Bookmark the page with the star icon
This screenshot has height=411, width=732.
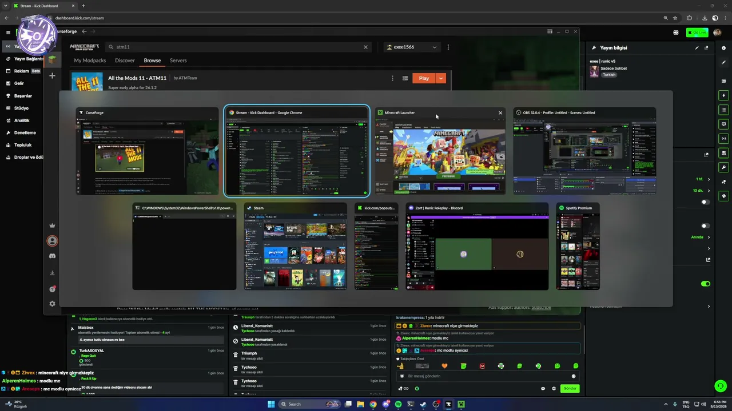point(675,18)
